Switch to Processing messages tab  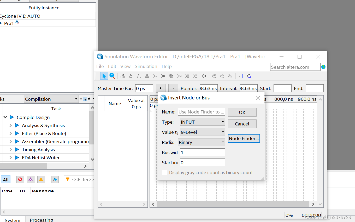[x=41, y=220]
